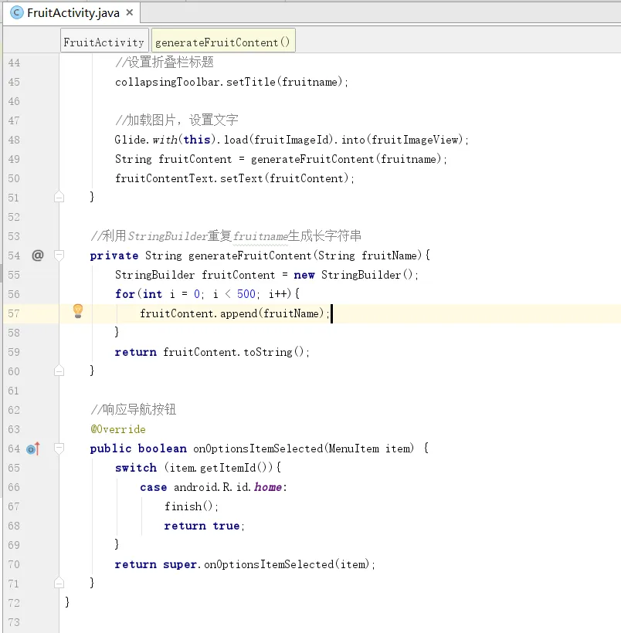Image resolution: width=621 pixels, height=633 pixels.
Task: Click the comment '//设置折叠栏标题'
Action: coord(165,63)
